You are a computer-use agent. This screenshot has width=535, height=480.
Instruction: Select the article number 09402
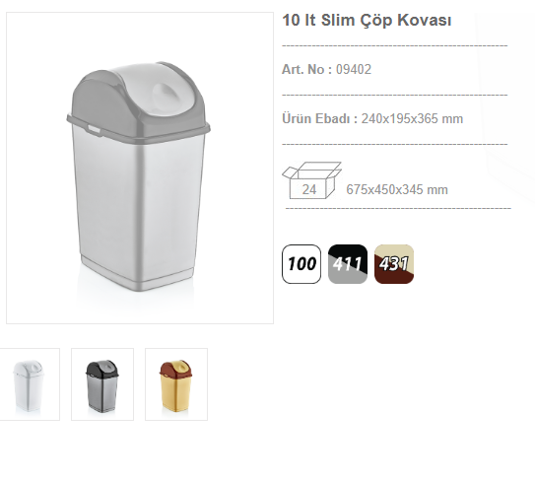[354, 69]
